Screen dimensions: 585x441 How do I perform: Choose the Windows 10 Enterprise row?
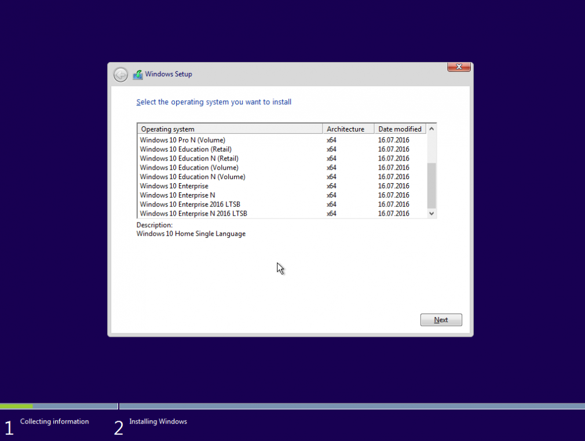282,186
